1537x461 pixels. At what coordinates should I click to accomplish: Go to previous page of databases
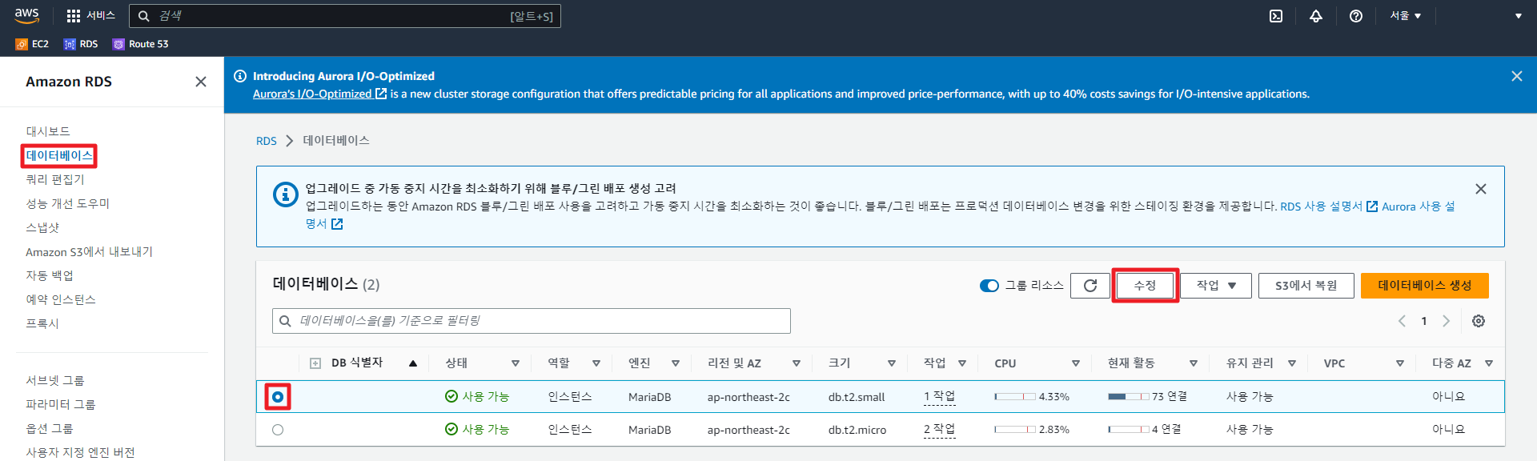(x=1402, y=321)
